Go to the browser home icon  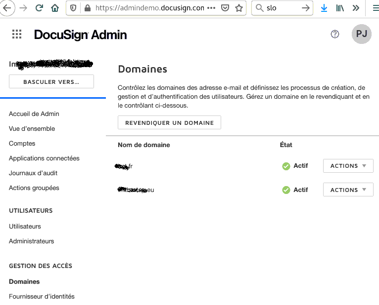coord(54,8)
